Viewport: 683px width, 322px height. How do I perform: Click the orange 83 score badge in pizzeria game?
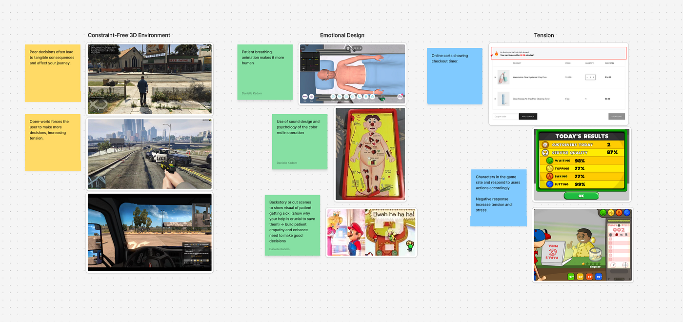point(581,277)
